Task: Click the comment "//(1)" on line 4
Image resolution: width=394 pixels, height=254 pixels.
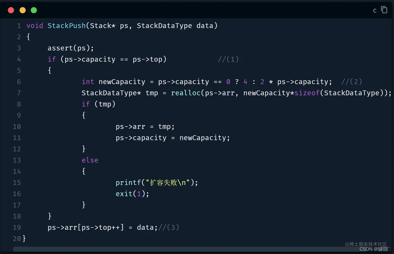Action: click(x=228, y=59)
